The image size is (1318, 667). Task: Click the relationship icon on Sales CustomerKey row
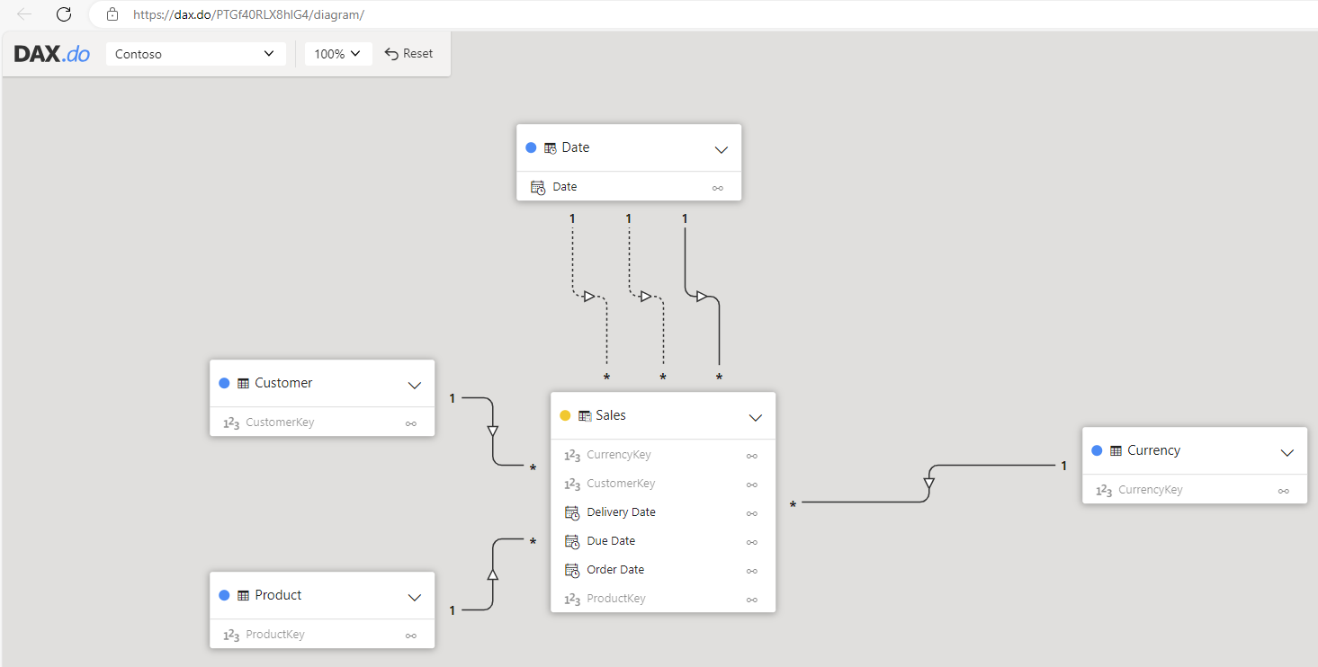pos(751,485)
